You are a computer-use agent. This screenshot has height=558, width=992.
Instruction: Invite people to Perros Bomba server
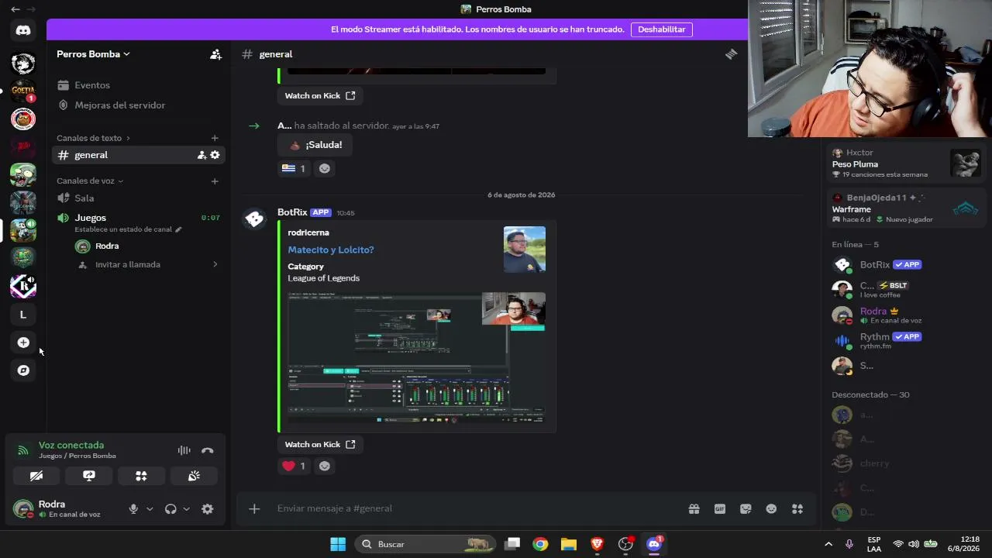pos(215,54)
